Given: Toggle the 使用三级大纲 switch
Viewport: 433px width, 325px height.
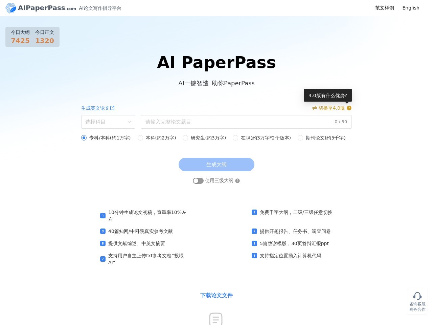Looking at the screenshot, I should pos(198,181).
